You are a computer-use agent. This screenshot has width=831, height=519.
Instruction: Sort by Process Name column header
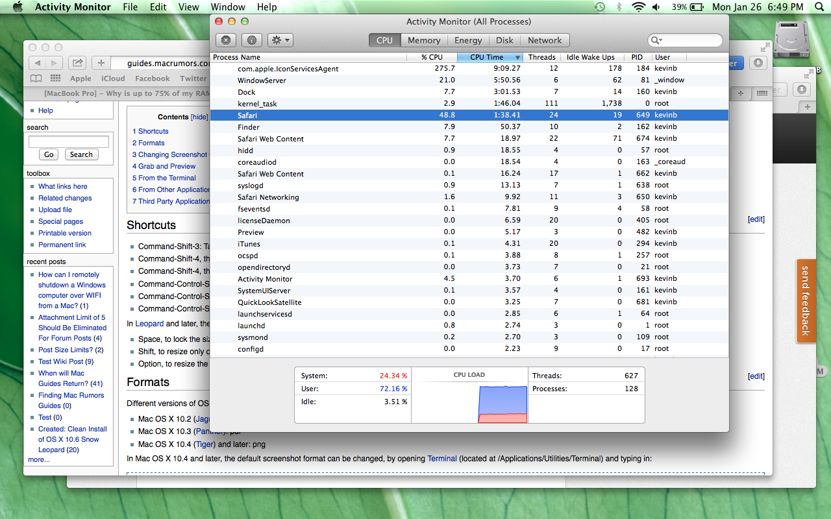(308, 57)
